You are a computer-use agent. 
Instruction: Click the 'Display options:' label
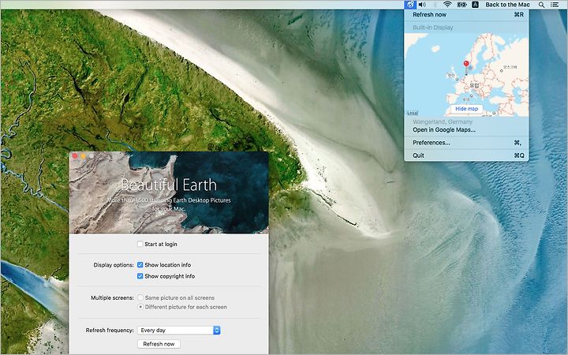(x=114, y=265)
